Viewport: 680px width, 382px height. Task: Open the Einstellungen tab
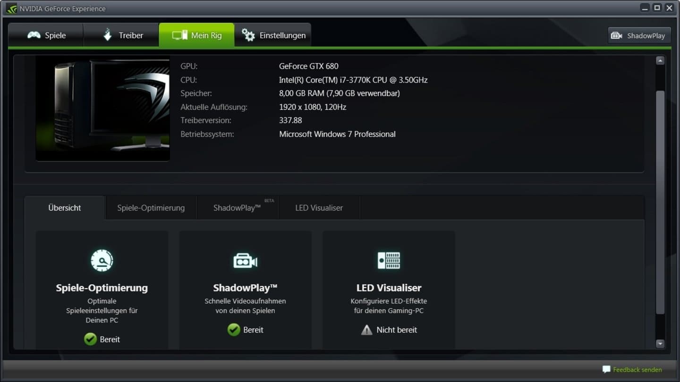(x=273, y=35)
